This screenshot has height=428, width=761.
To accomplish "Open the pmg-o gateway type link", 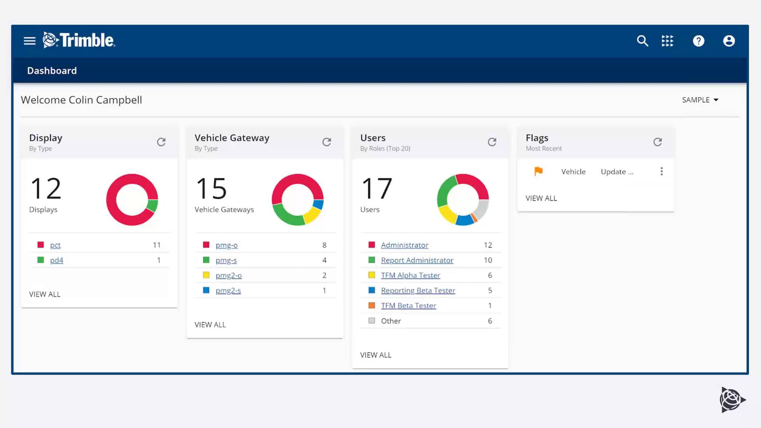I will tap(226, 245).
